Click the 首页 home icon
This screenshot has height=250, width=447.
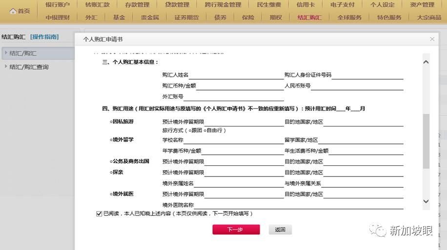coord(13,11)
